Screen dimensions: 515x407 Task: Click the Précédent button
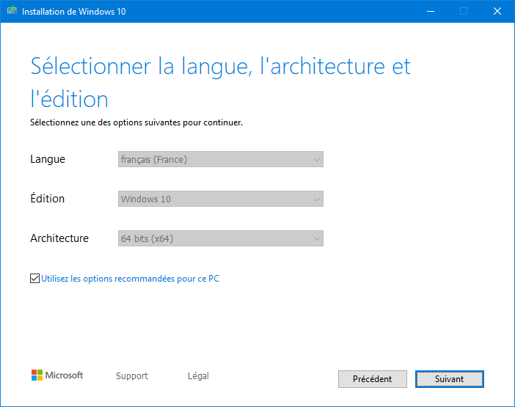point(373,379)
